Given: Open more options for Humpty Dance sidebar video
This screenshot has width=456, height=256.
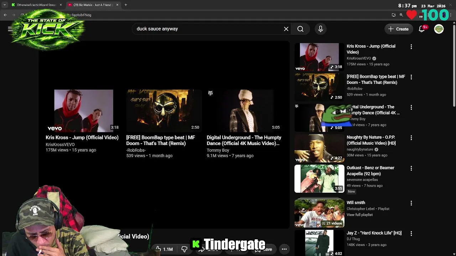Looking at the screenshot, I should (411, 107).
